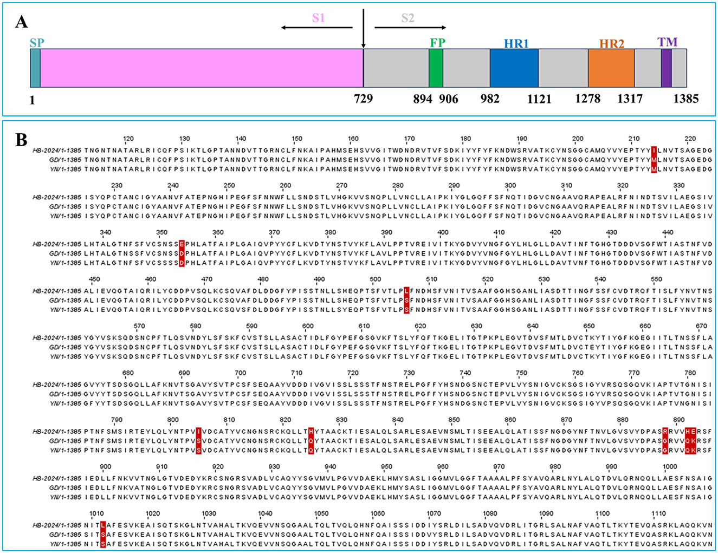Click alignment ruler number 620
Viewport: 718px width, 553px height.
point(421,326)
